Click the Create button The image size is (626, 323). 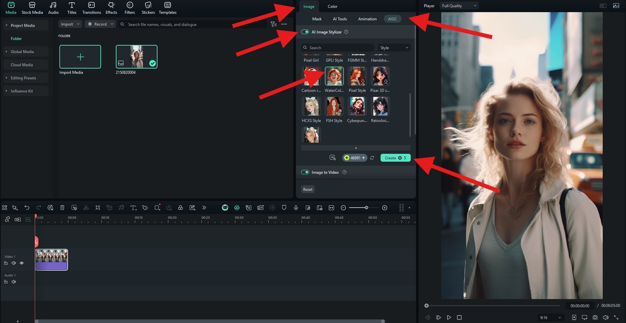395,158
